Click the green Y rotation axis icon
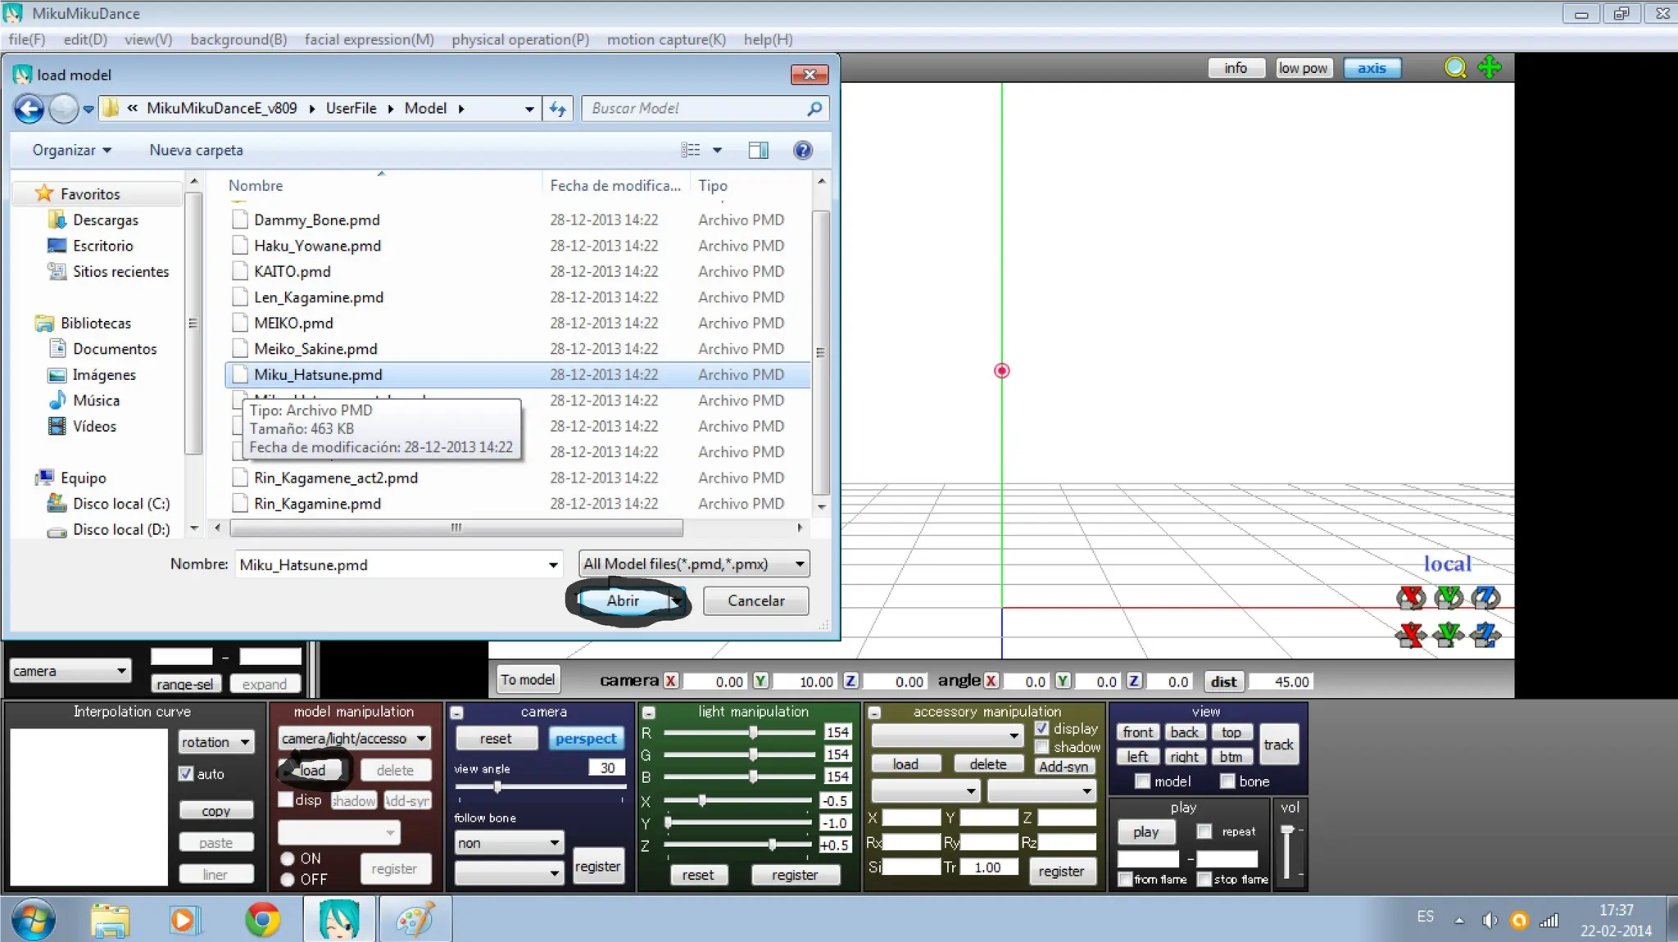This screenshot has height=942, width=1678. pos(1449,598)
